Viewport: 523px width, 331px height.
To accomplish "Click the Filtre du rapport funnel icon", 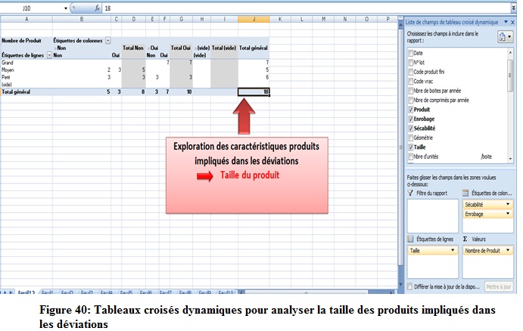I will 410,193.
